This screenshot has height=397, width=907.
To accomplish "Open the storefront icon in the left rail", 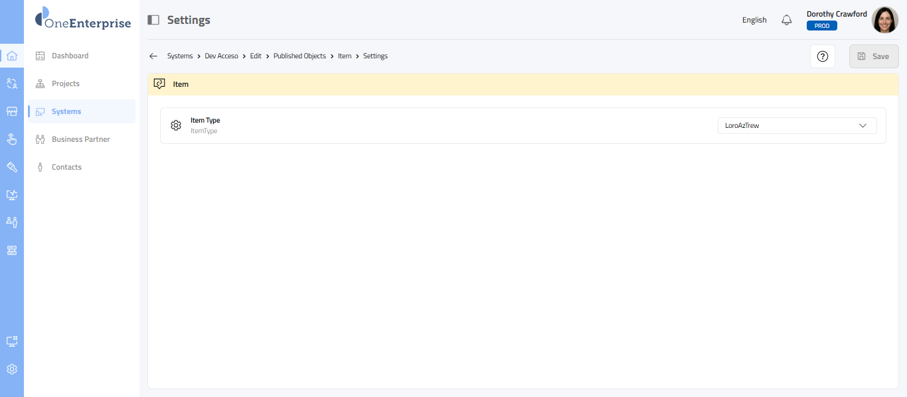I will coord(11,111).
